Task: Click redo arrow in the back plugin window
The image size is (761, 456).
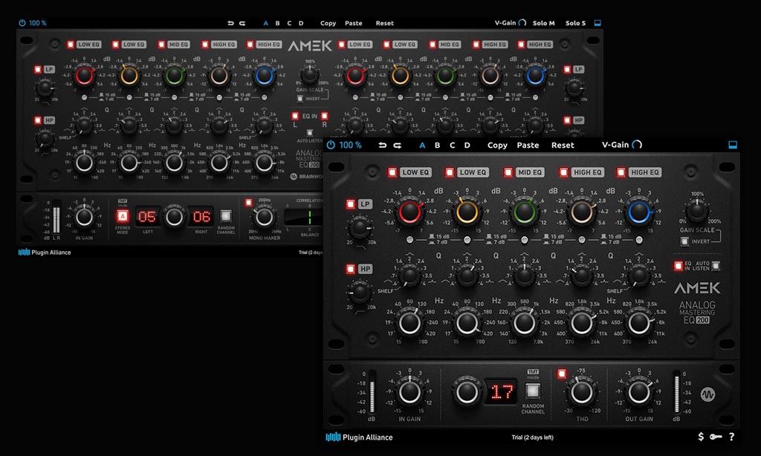Action: tap(242, 23)
